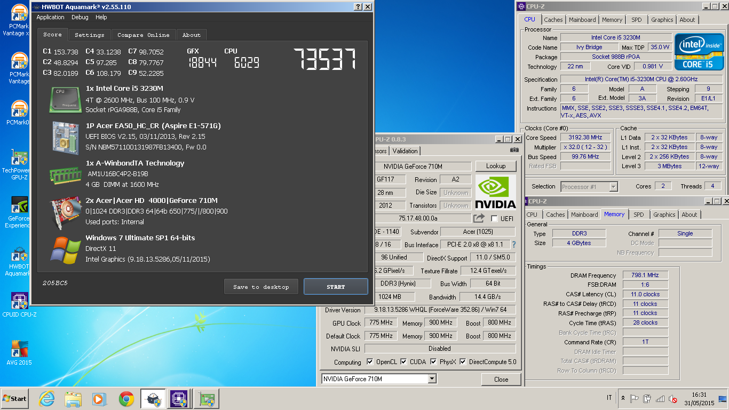Click the BIOS share arrow icon in GPU-Z

coord(479,218)
